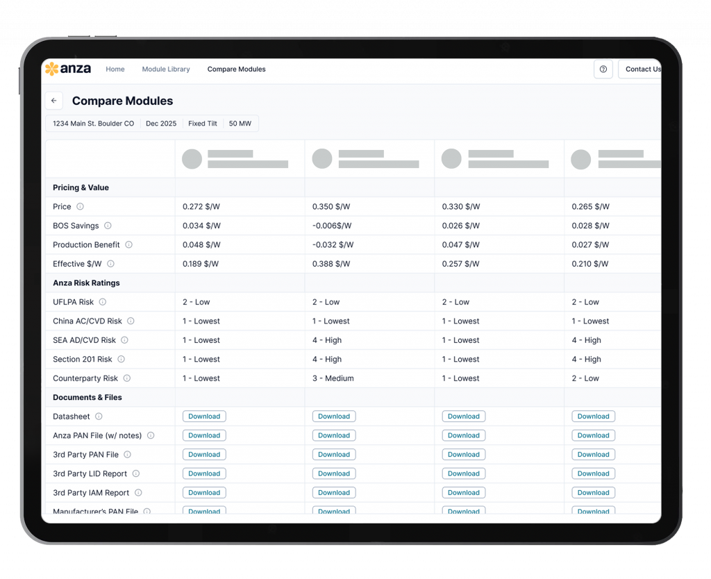Click the Anza logo in the header

pyautogui.click(x=67, y=69)
